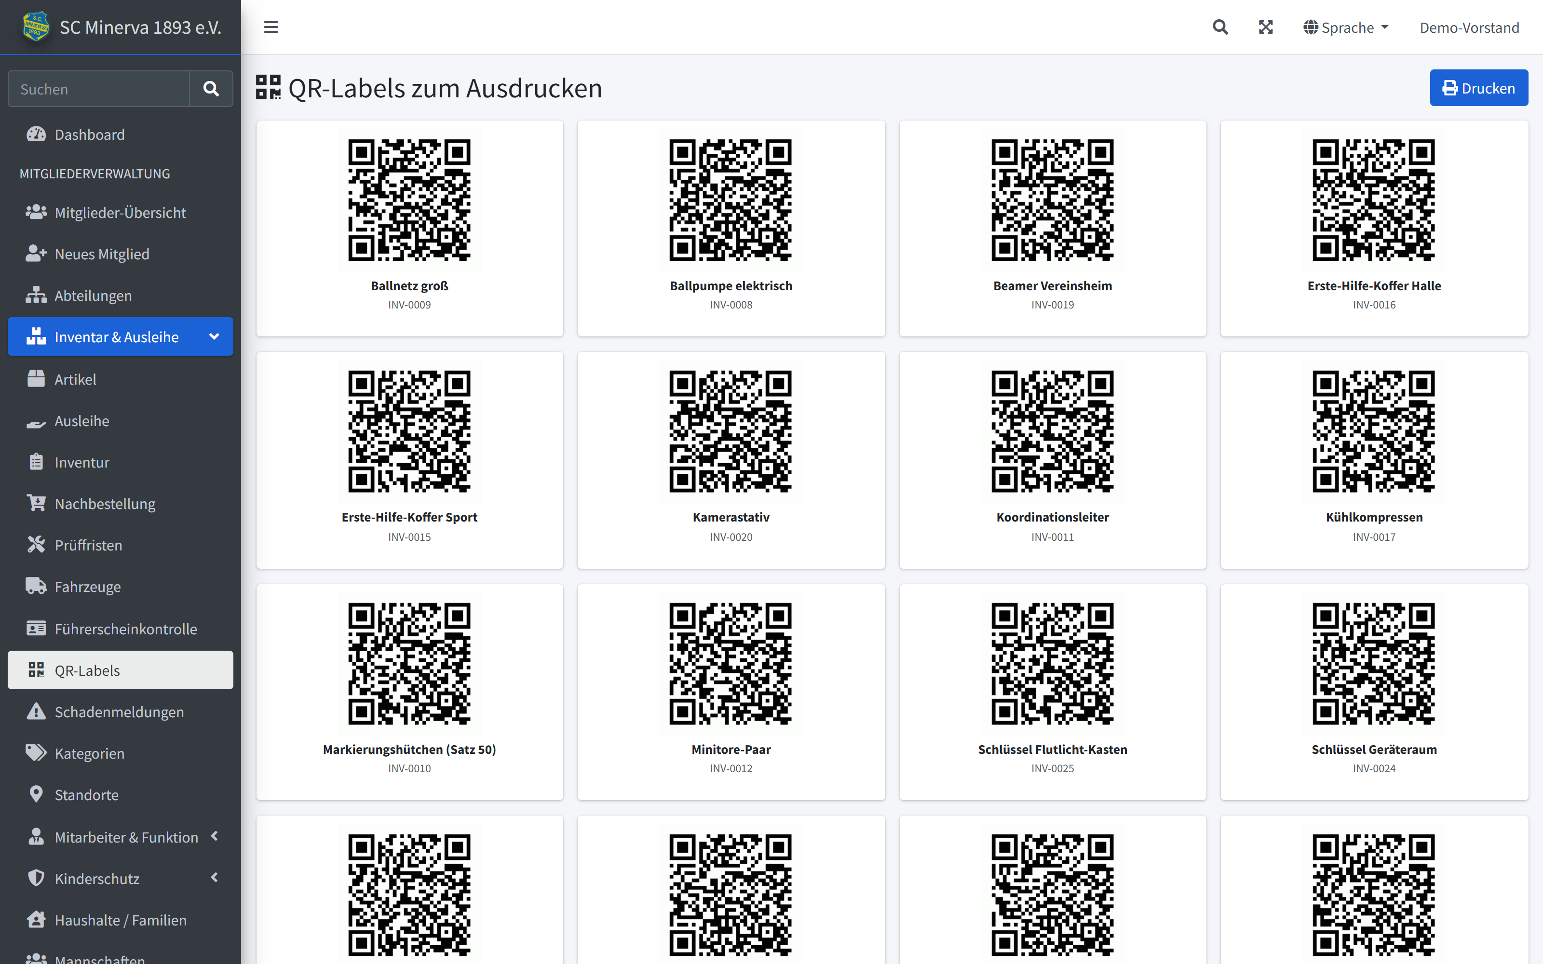Click the Neues Mitglied user-plus icon
The image size is (1543, 964).
tap(36, 253)
